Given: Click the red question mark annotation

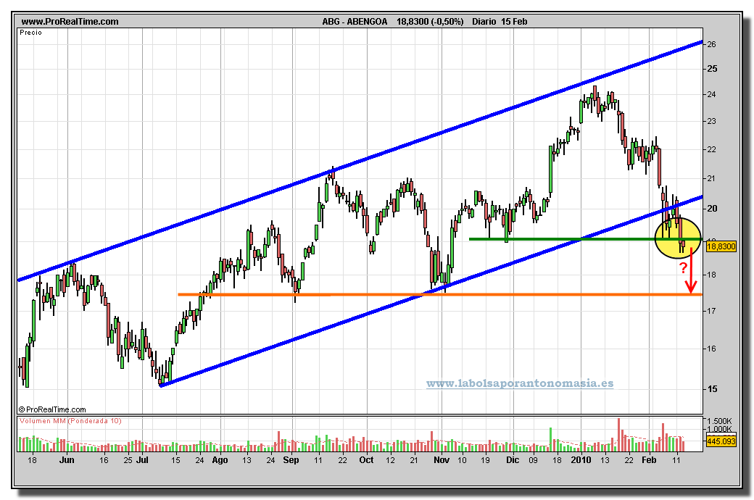Looking at the screenshot, I should [x=682, y=268].
